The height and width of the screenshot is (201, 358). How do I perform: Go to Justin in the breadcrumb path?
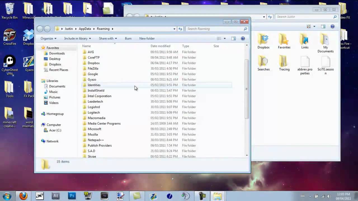pyautogui.click(x=69, y=29)
